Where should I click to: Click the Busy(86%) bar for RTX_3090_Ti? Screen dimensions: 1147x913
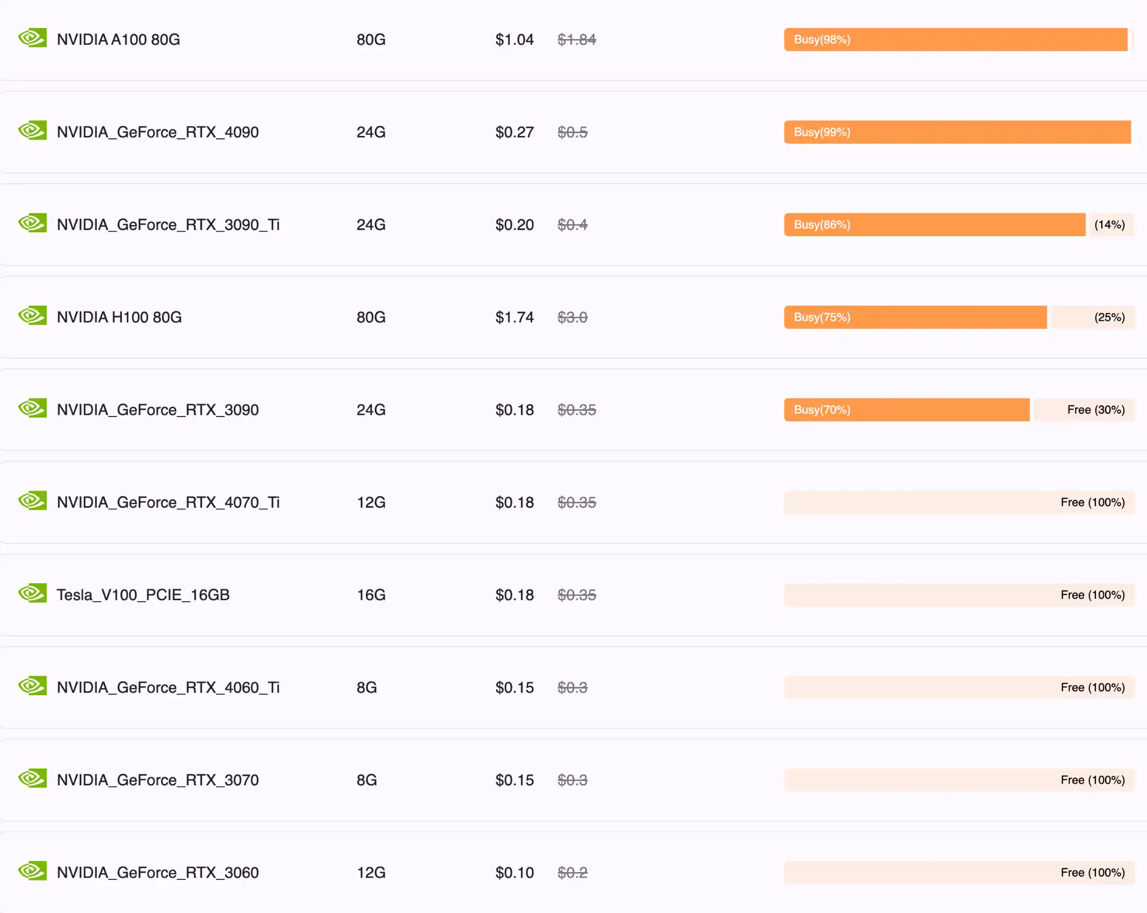[x=934, y=224]
